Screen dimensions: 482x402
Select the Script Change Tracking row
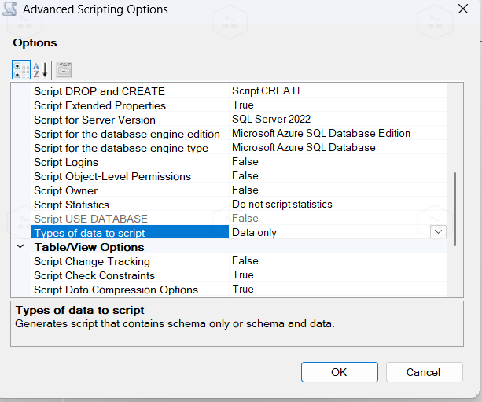click(x=91, y=261)
